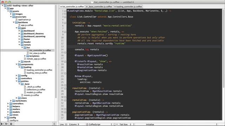Expand the top-level config folder
This screenshot has height=126, width=225.
5,118
